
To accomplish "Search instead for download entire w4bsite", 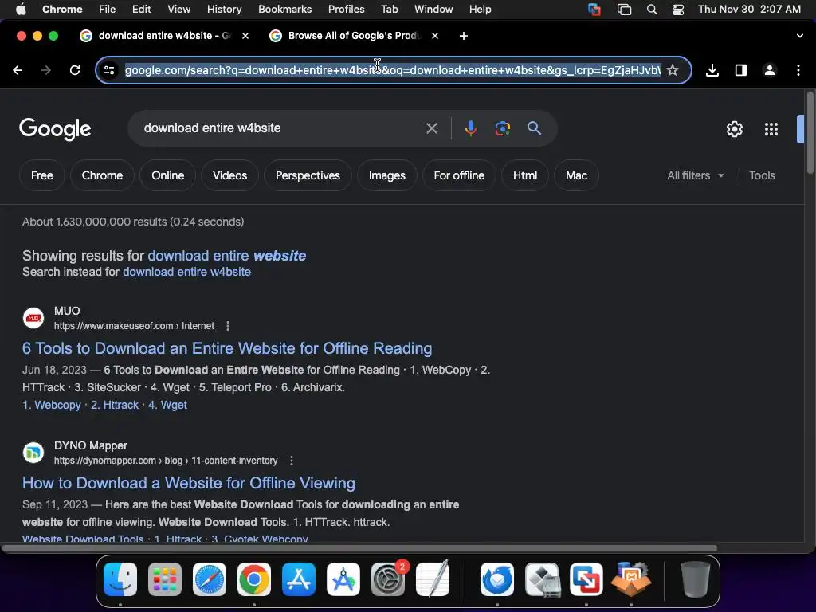I will point(186,272).
